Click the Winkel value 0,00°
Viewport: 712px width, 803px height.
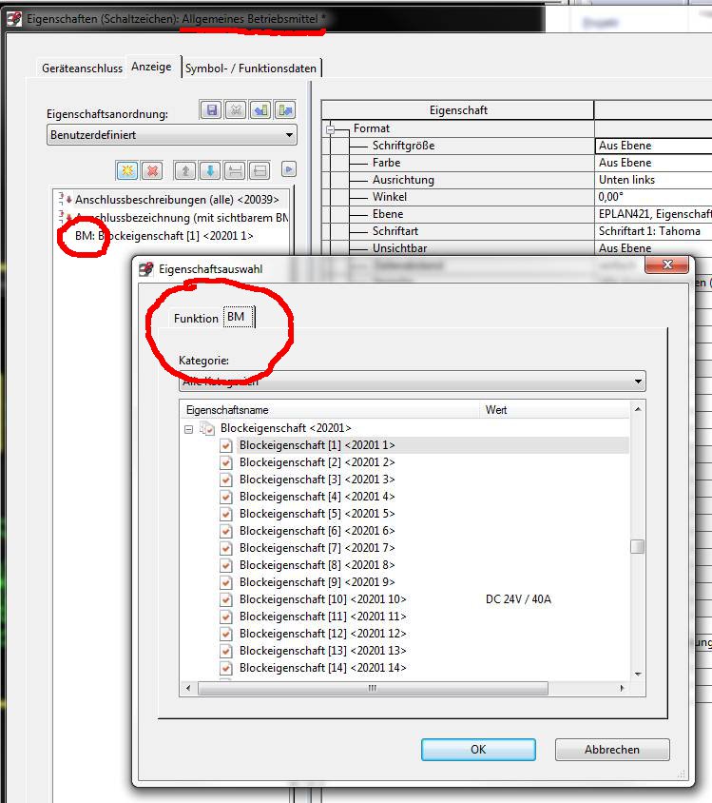coord(653,197)
